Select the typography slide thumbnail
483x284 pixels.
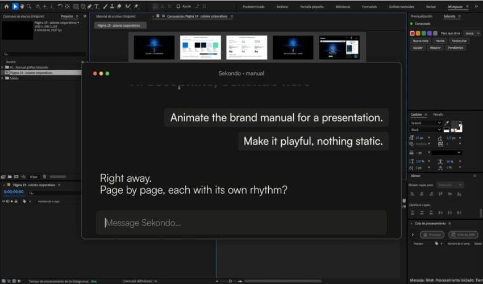pos(247,48)
